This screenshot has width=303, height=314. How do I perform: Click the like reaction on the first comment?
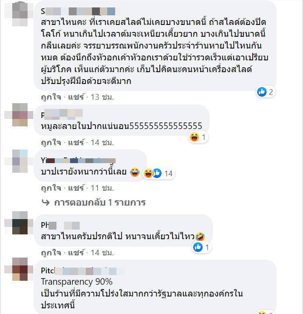point(265,92)
